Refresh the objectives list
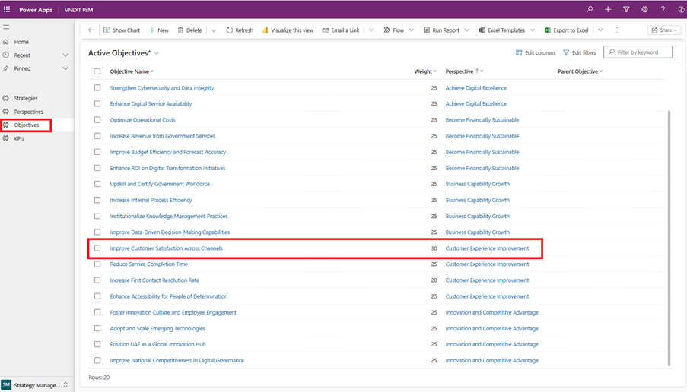Screen dimensions: 687x392 click(x=240, y=30)
